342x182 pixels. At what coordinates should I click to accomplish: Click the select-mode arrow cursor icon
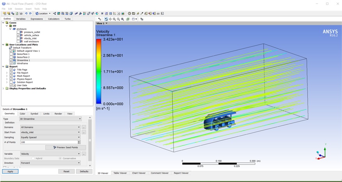(x=100, y=19)
